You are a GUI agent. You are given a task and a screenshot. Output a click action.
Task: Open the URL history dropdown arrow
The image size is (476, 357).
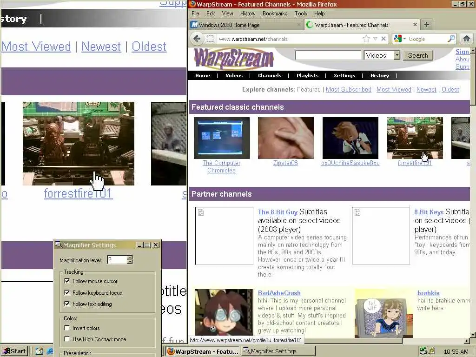[x=375, y=39]
